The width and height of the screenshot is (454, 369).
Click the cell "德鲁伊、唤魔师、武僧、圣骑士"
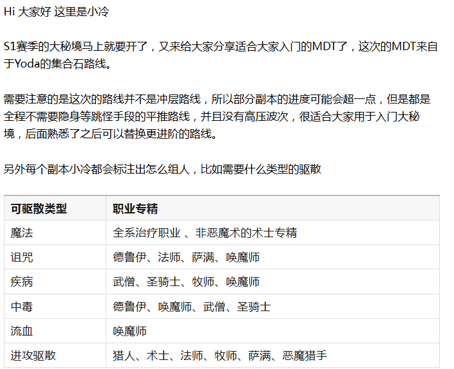point(191,307)
